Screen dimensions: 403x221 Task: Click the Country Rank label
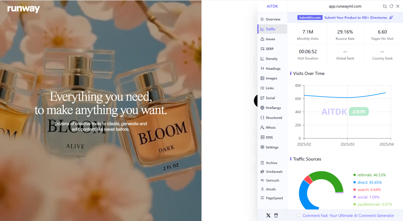click(x=382, y=58)
